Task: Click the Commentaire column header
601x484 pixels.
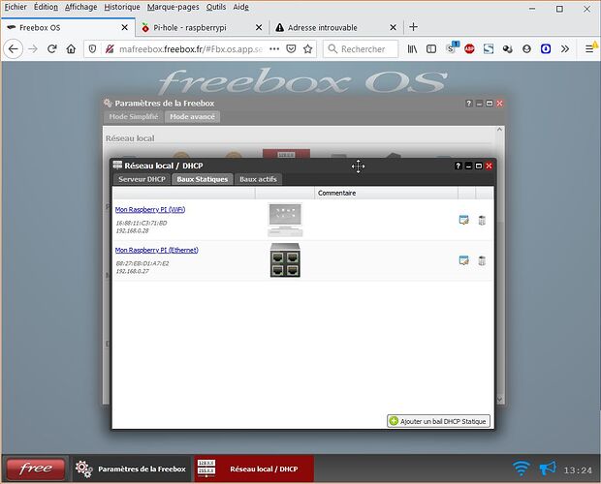Action: coord(386,194)
